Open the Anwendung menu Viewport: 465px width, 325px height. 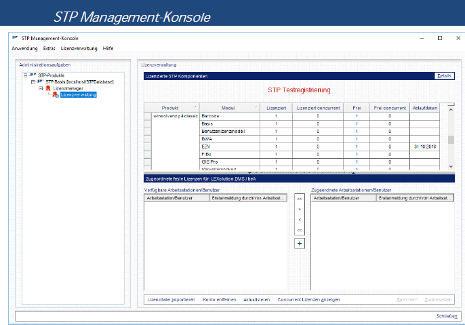(24, 48)
